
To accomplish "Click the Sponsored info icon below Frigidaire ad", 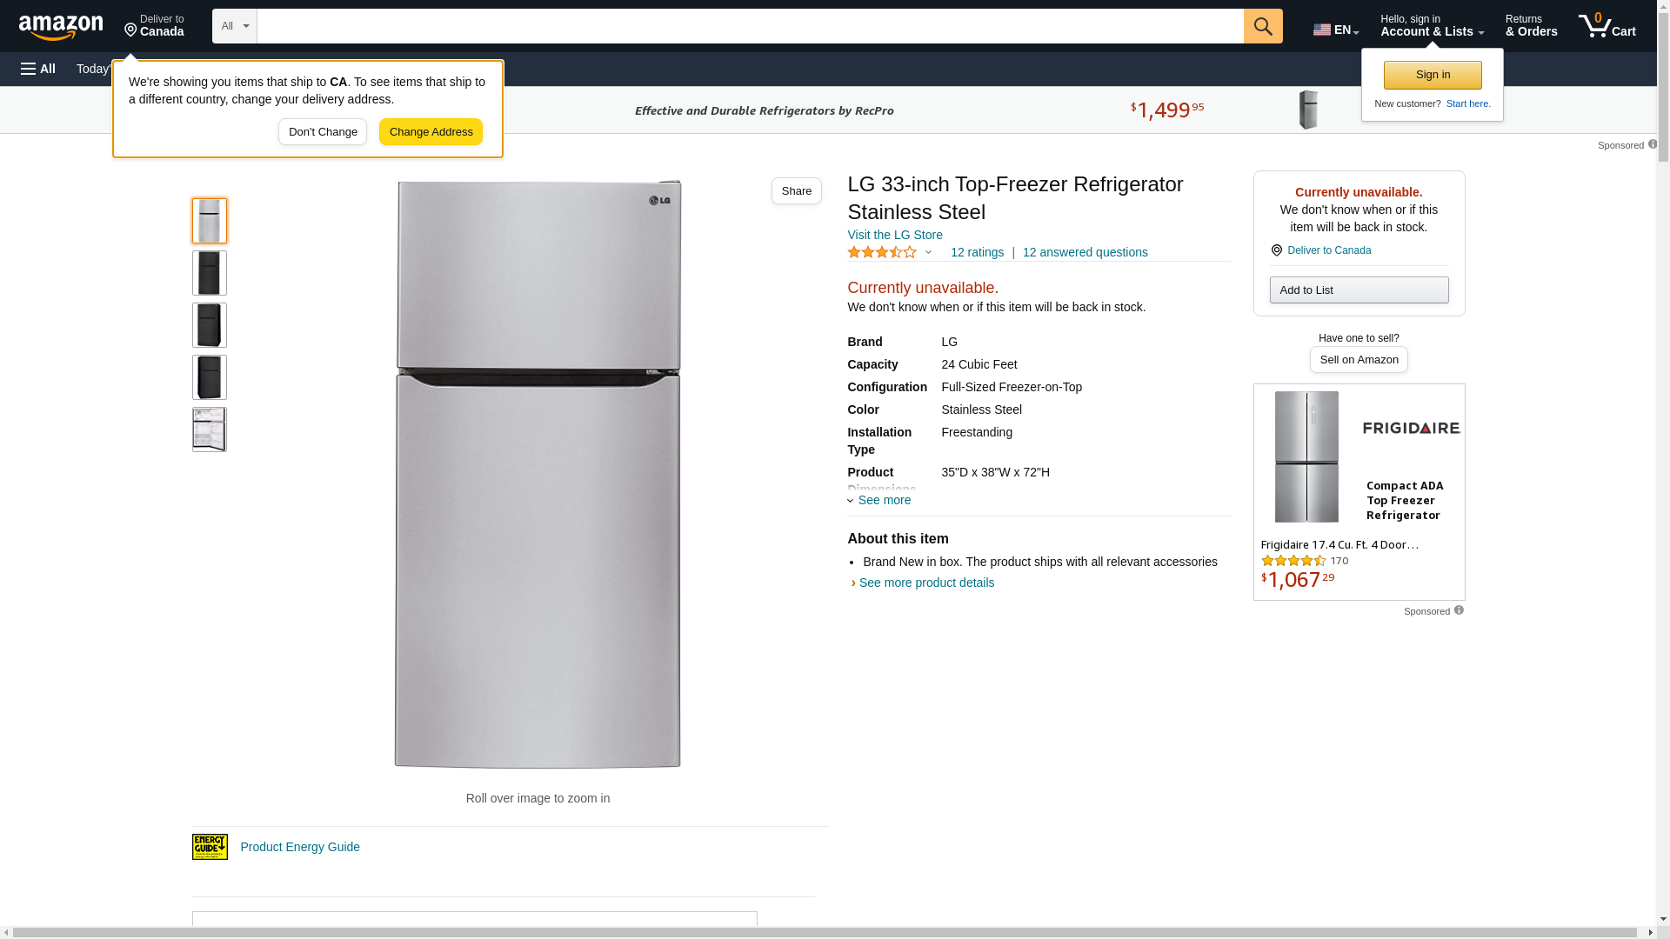I will 1459,610.
